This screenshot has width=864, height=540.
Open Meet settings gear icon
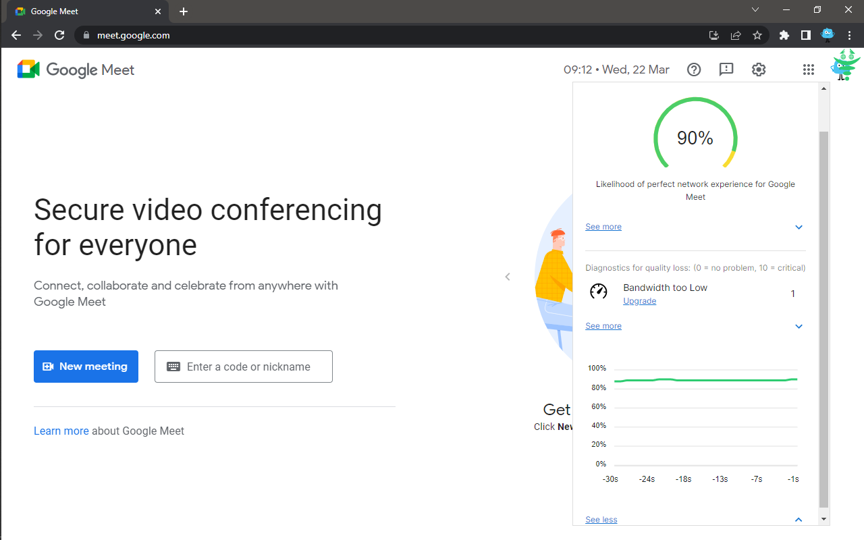click(759, 70)
